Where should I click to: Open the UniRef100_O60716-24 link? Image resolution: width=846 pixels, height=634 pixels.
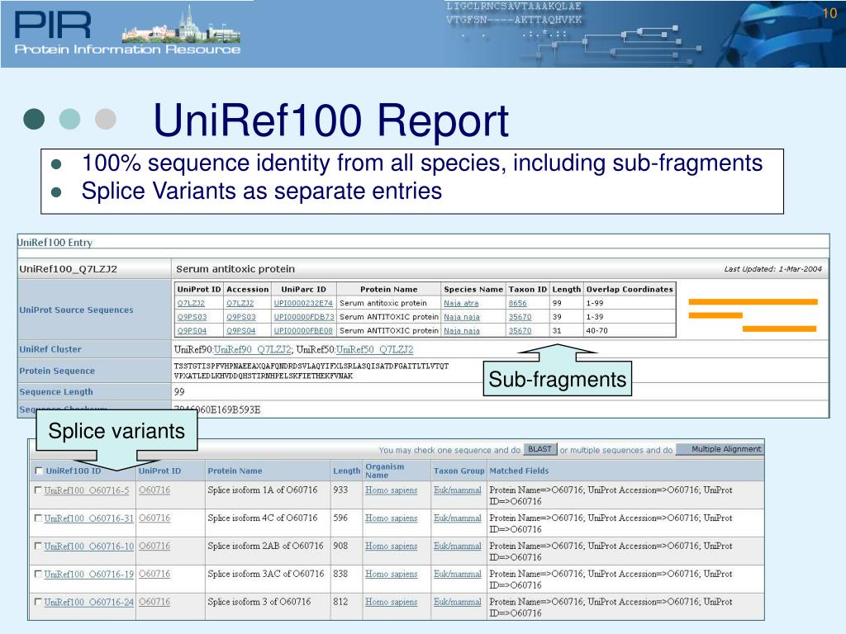(89, 602)
